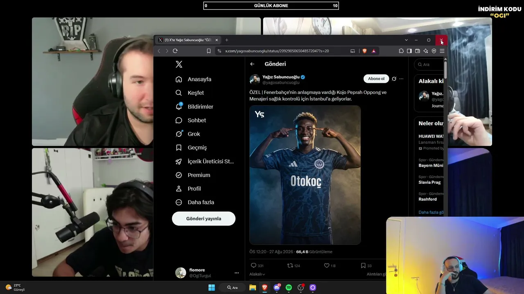Click the Sohbet chat bubble icon
524x294 pixels.
click(178, 120)
